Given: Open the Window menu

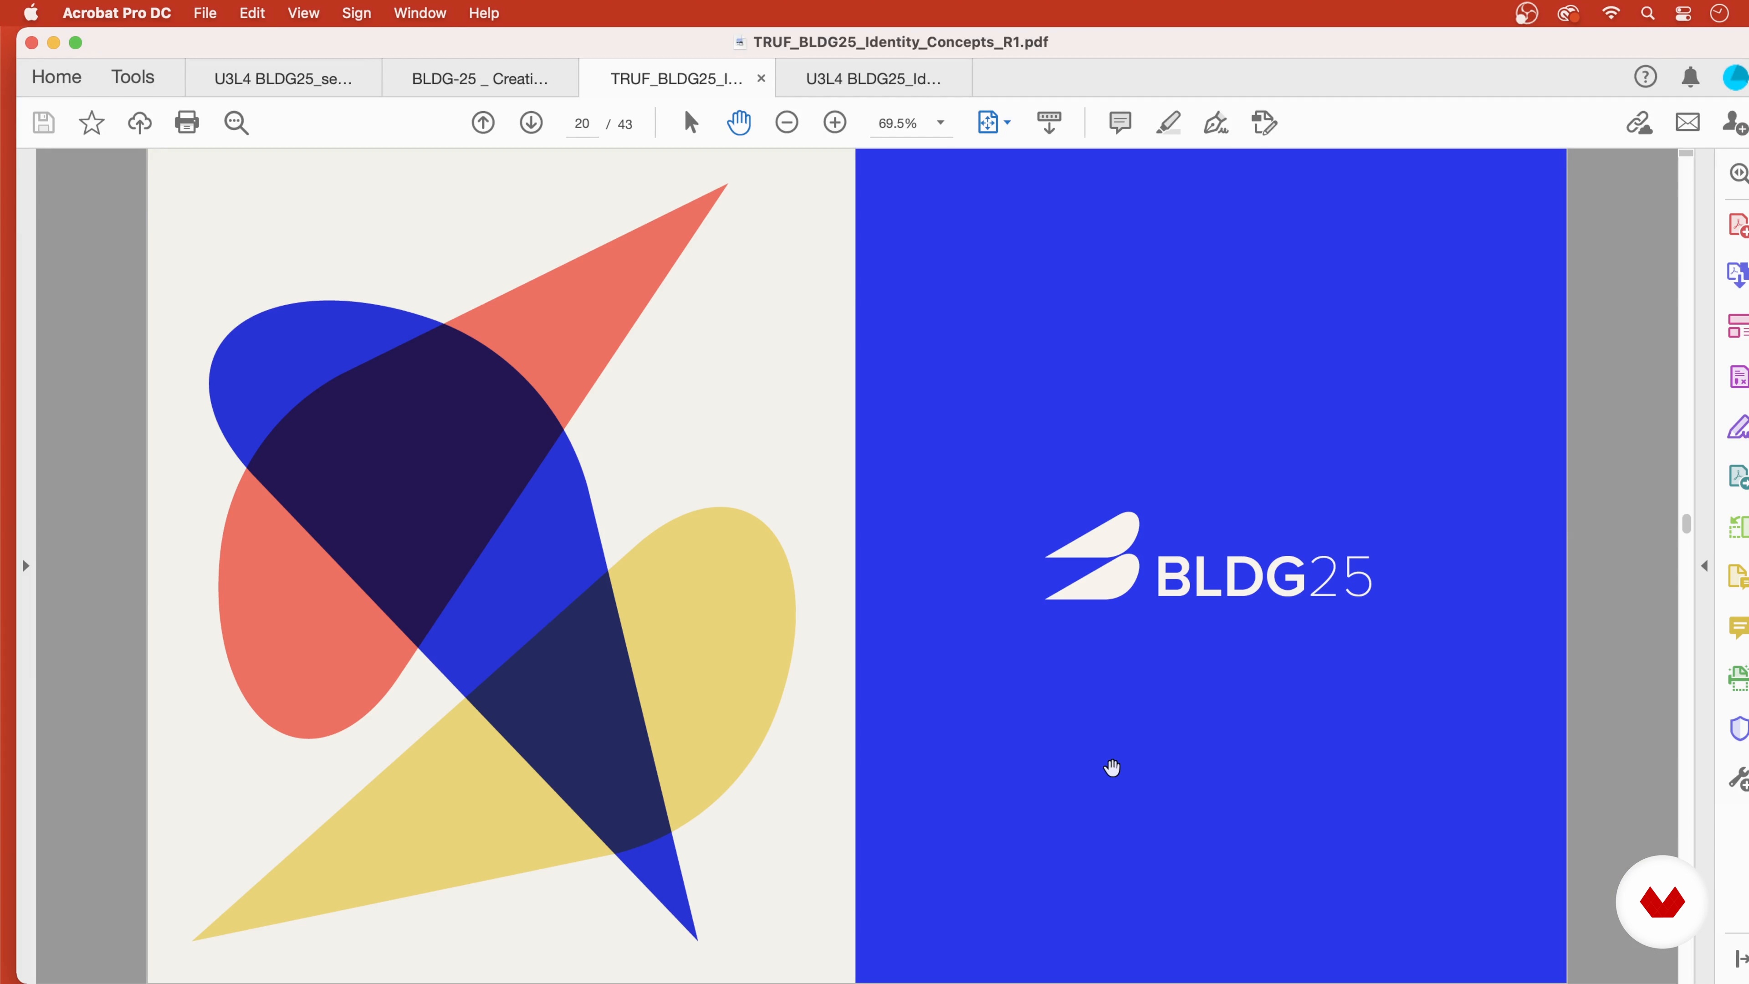Looking at the screenshot, I should 419,14.
